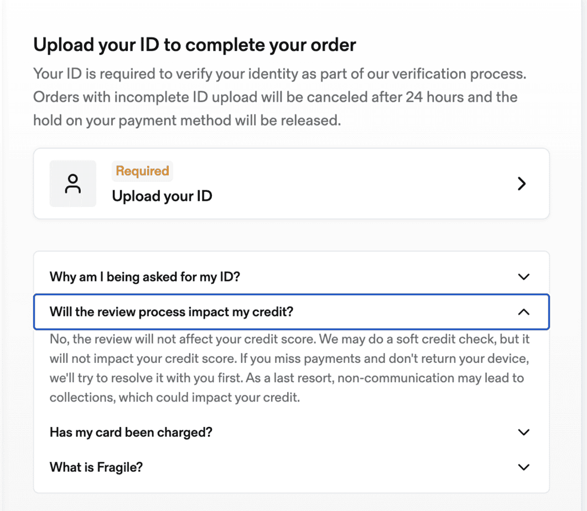Click the vertical scrollbar strip at the page edge

[584, 255]
